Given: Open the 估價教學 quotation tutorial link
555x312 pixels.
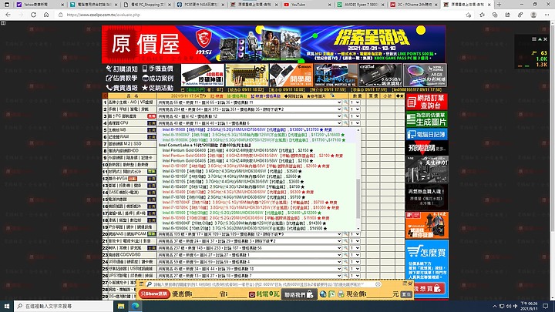Looking at the screenshot, I should [122, 78].
